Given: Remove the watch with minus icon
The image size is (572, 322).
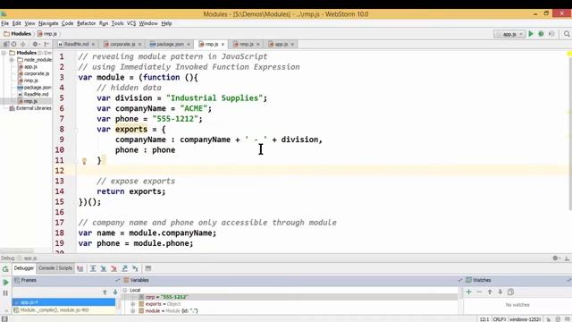Looking at the screenshot, I should 479,292.
